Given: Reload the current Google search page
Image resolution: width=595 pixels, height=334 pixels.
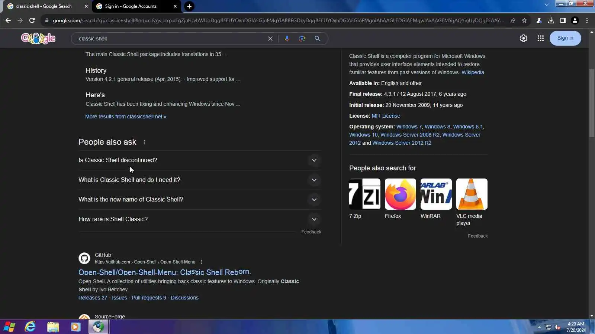Looking at the screenshot, I should tap(32, 20).
